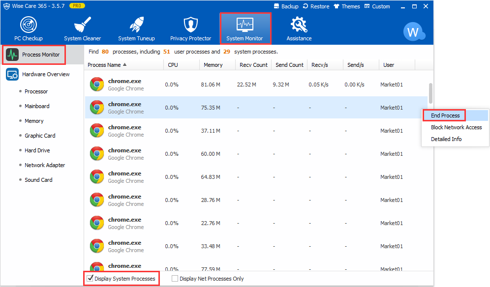
Task: Click Restore in the title bar
Action: pyautogui.click(x=316, y=6)
